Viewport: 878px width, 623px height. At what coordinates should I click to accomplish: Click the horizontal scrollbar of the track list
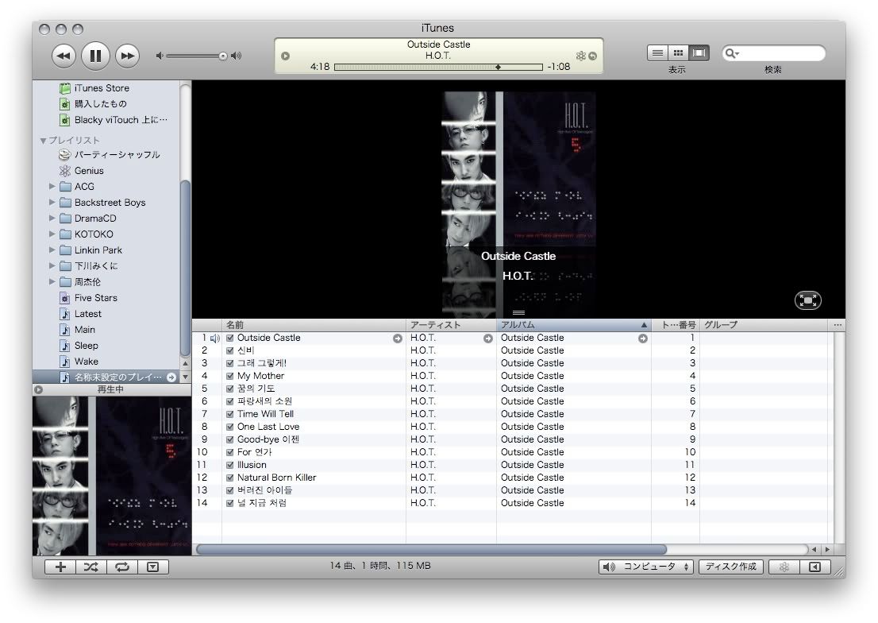[431, 550]
